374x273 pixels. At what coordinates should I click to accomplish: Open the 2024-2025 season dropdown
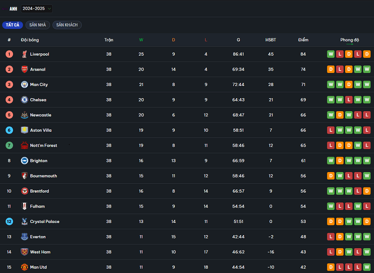(x=37, y=8)
